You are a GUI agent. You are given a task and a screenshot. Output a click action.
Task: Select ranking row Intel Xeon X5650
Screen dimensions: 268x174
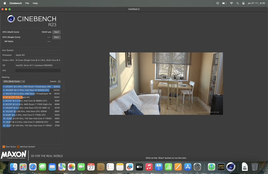(32, 112)
